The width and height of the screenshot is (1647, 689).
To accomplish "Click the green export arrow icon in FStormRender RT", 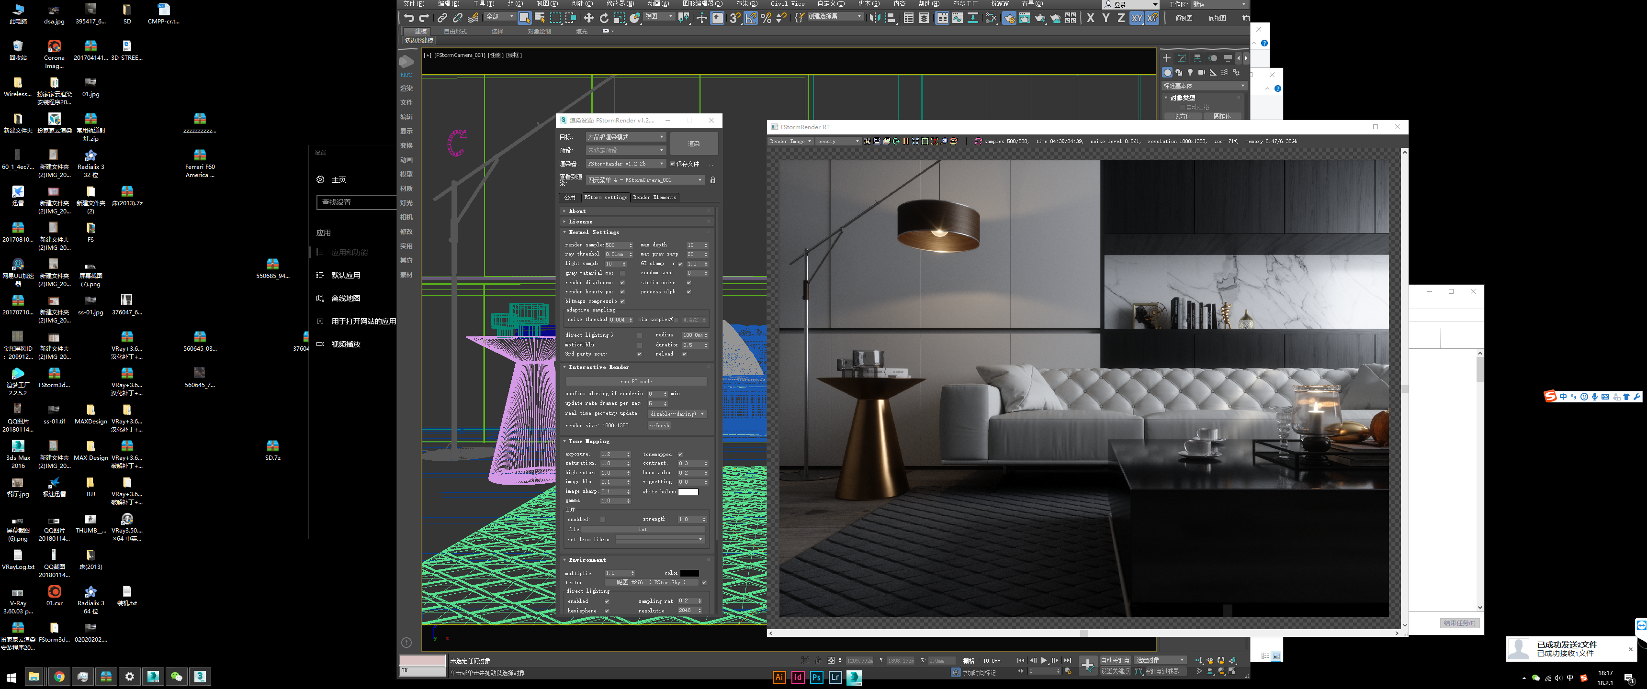I will [896, 141].
